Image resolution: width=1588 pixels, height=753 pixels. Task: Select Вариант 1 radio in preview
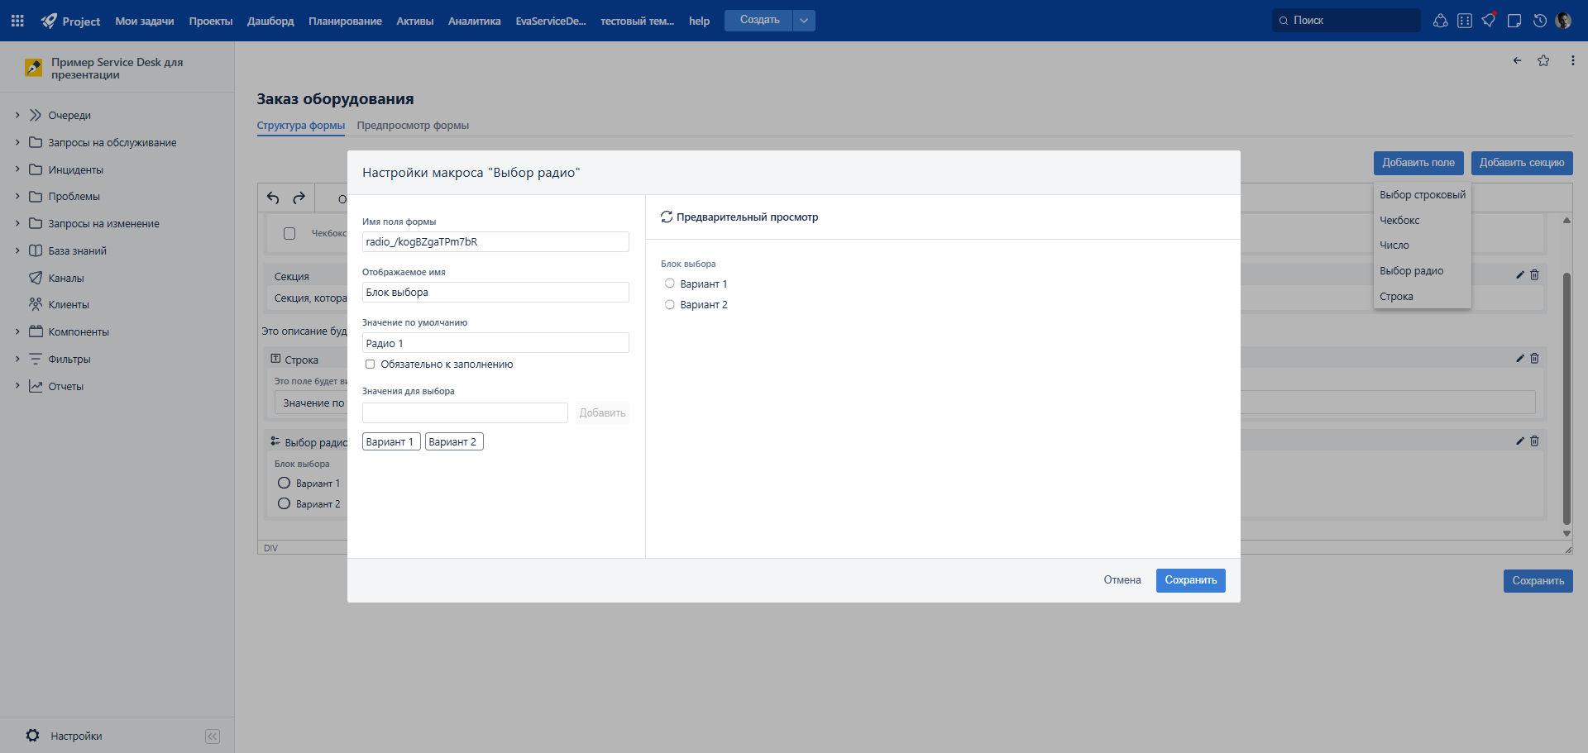(670, 284)
